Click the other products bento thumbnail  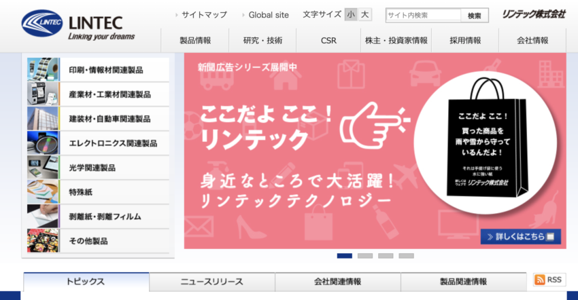coord(43,240)
